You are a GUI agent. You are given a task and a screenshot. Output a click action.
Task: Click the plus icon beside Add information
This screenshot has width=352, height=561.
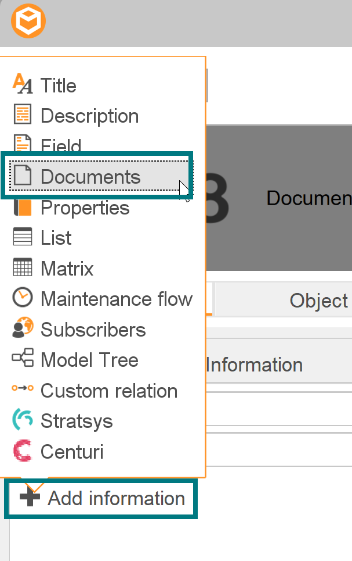(30, 498)
